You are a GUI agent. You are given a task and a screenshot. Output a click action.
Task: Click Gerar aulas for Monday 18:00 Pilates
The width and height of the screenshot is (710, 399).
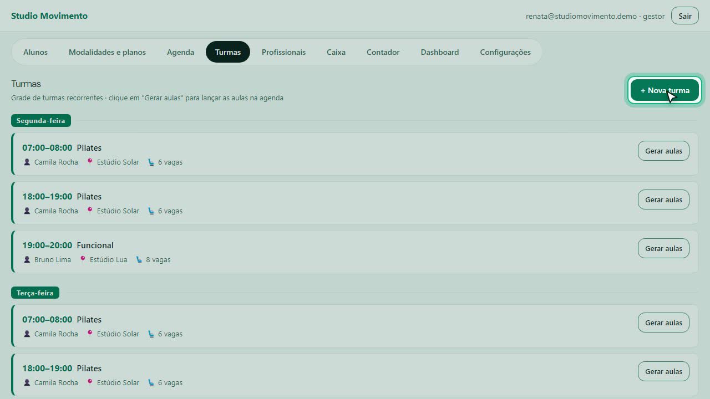(x=663, y=199)
